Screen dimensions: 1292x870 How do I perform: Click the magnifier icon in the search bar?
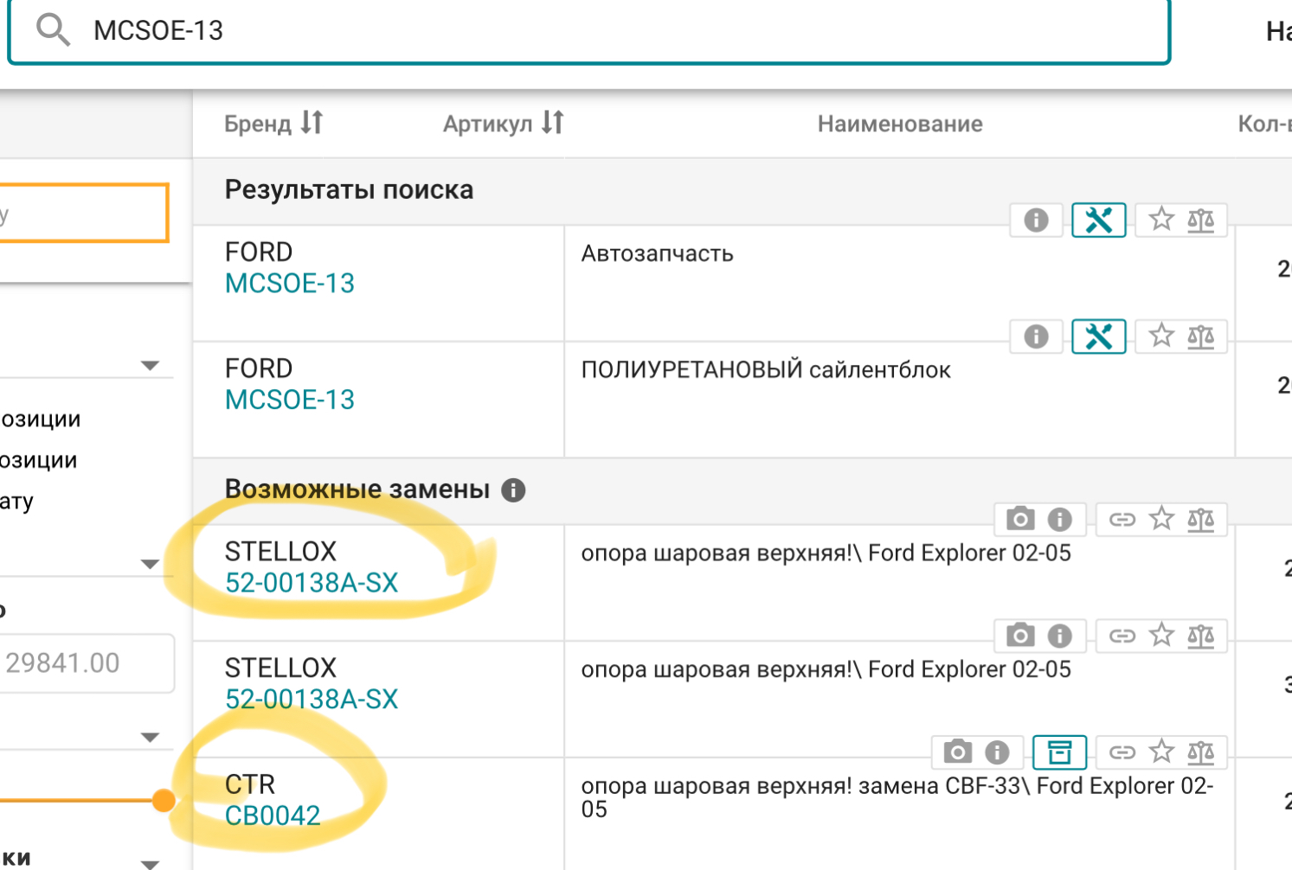(x=53, y=30)
